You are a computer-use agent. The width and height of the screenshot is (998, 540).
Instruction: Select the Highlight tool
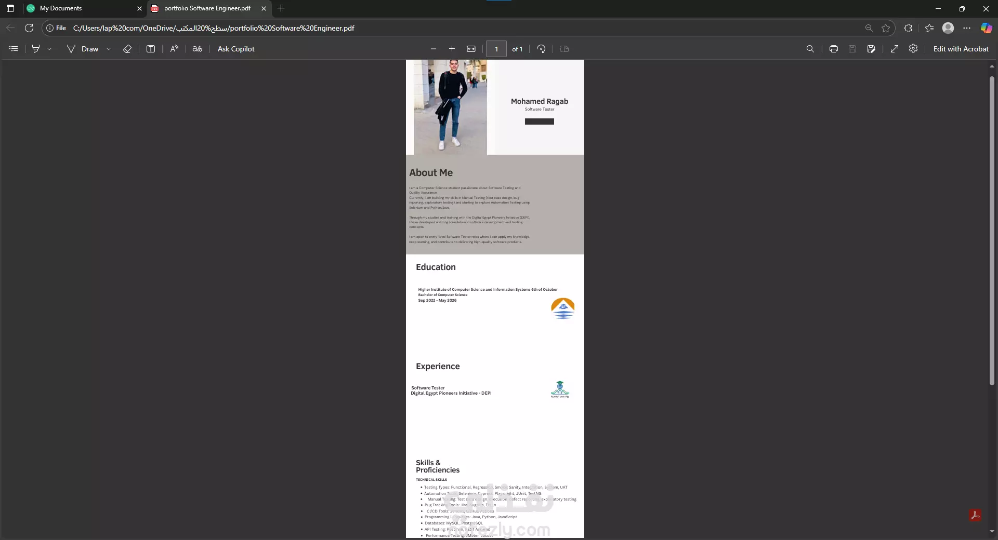pyautogui.click(x=36, y=49)
